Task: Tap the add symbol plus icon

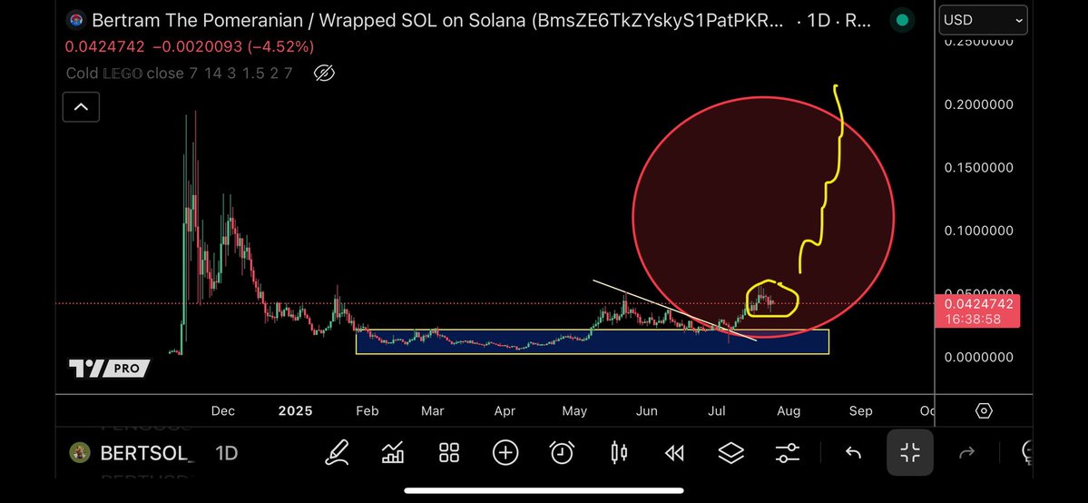Action: click(x=505, y=454)
